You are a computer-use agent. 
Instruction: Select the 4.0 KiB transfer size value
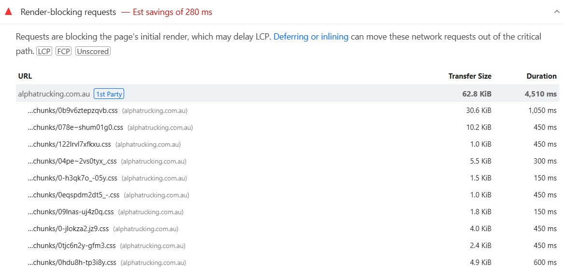480,229
